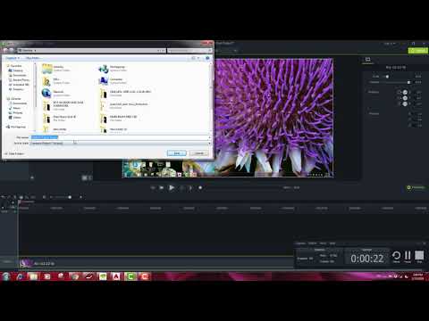Click the New folder button

[32, 58]
